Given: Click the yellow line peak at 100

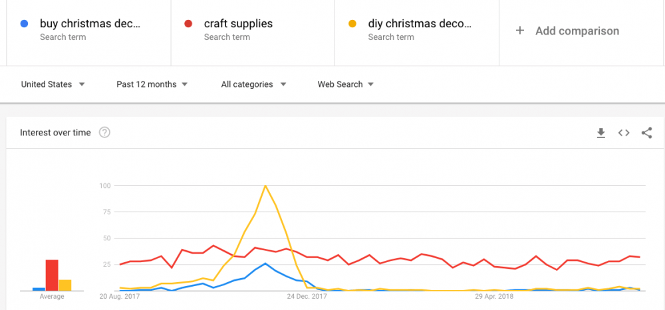Looking at the screenshot, I should click(265, 185).
